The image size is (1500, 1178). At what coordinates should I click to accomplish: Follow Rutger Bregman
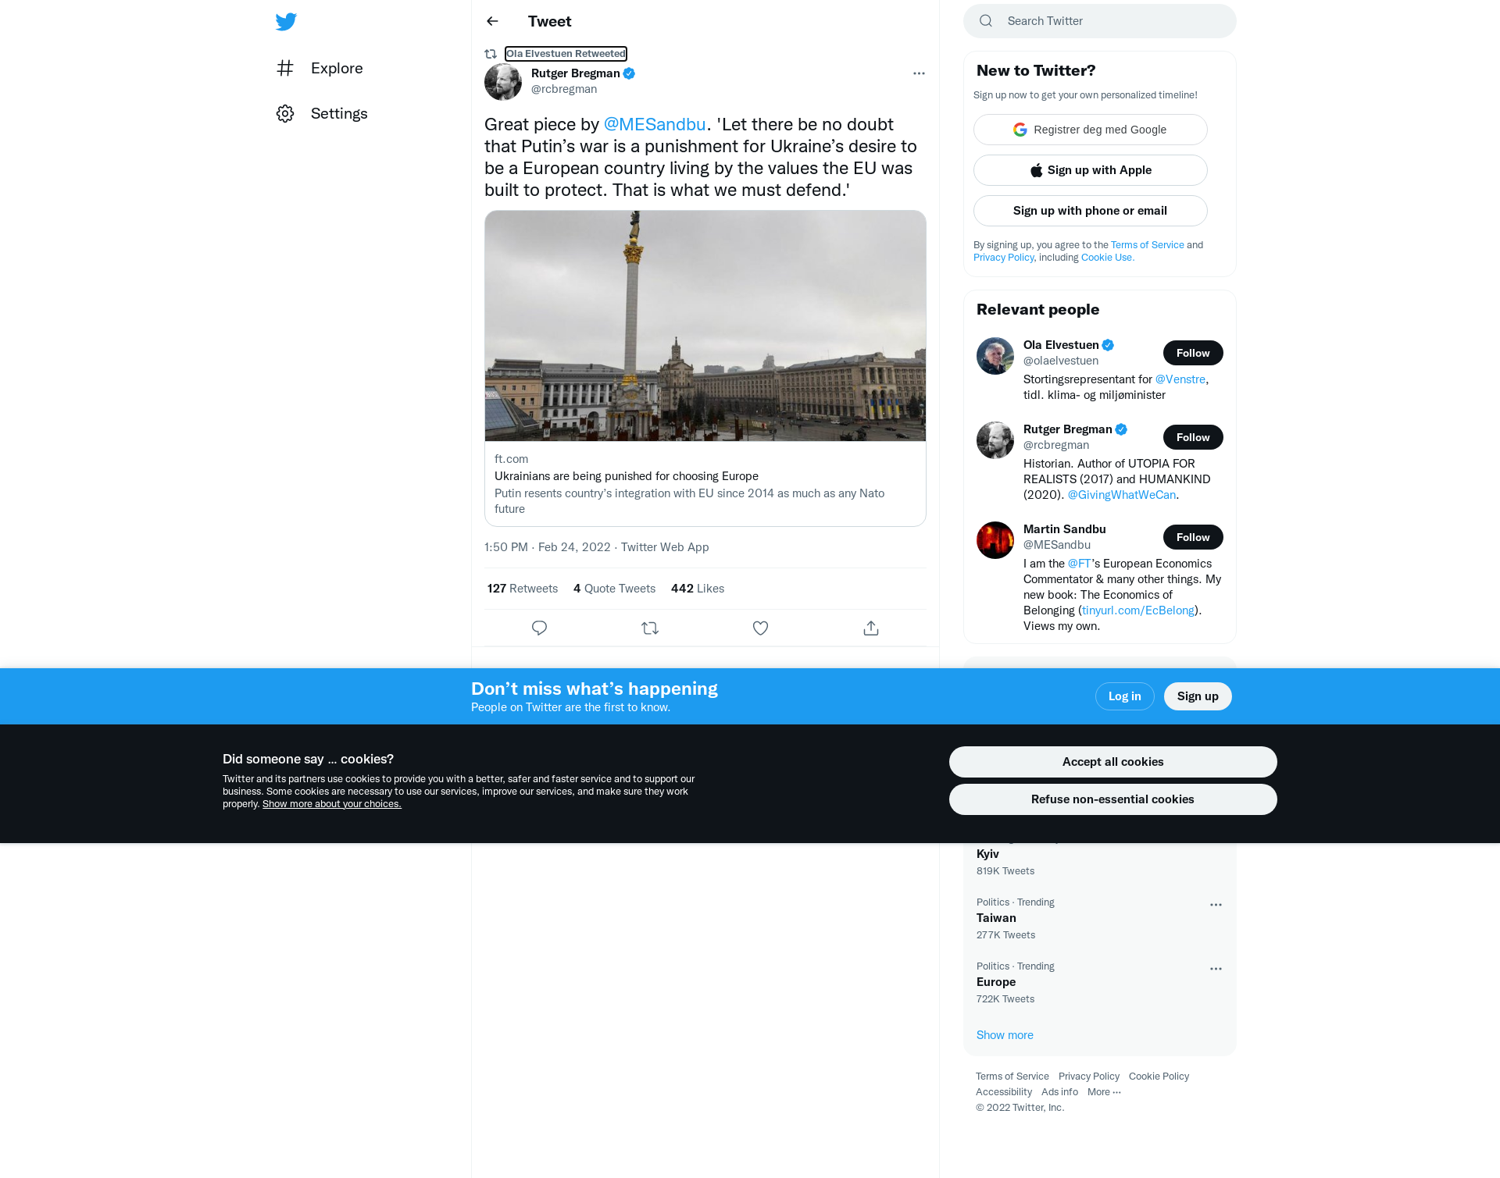(1193, 437)
